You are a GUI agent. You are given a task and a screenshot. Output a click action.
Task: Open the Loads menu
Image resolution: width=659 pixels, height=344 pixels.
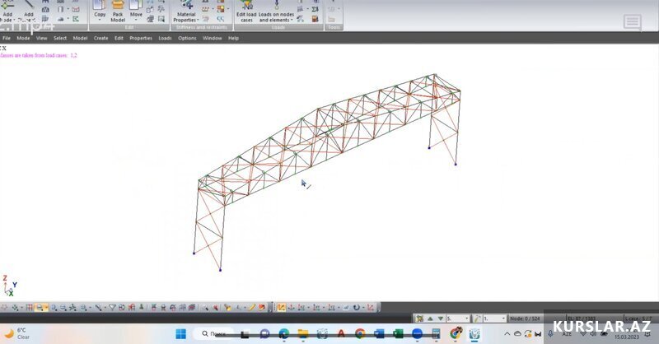[165, 38]
